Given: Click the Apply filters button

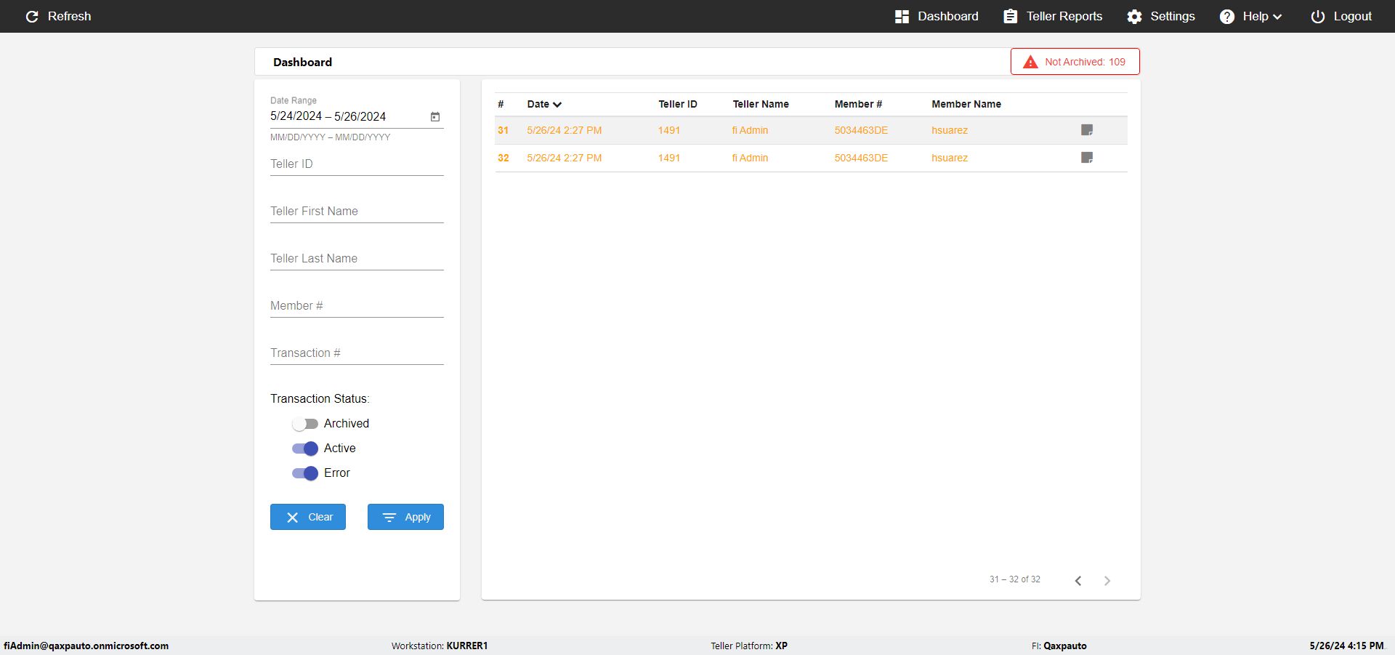Looking at the screenshot, I should pyautogui.click(x=405, y=517).
